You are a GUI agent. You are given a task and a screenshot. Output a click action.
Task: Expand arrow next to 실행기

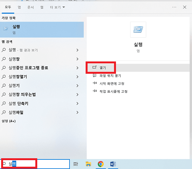coord(77,86)
